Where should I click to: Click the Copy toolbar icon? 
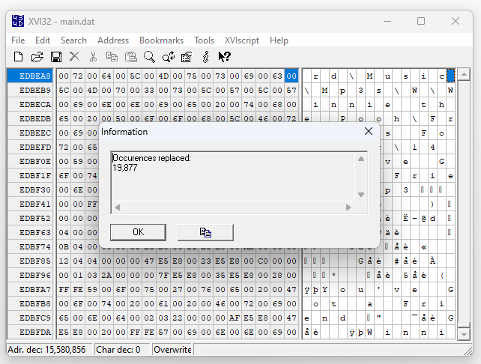(112, 57)
